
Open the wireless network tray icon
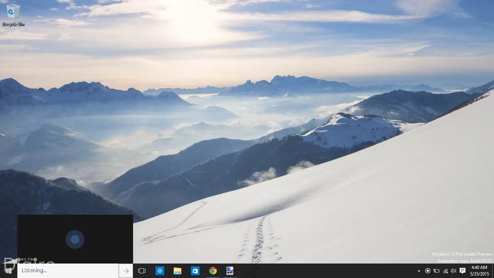click(446, 271)
